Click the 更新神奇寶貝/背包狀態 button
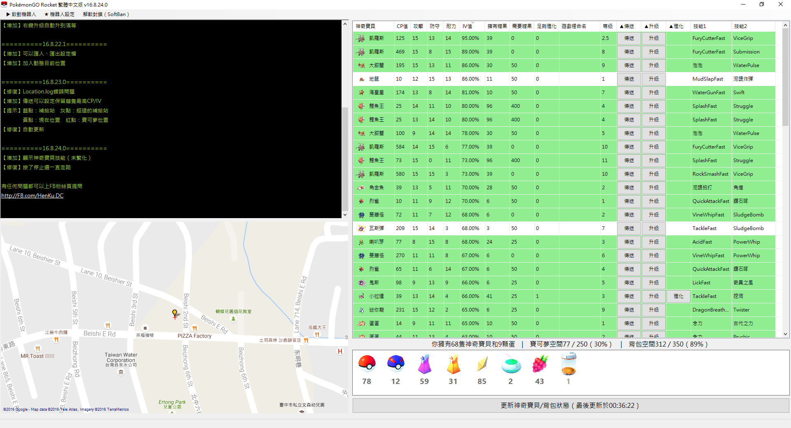Screen dimensions: 791x428 [x=570, y=405]
